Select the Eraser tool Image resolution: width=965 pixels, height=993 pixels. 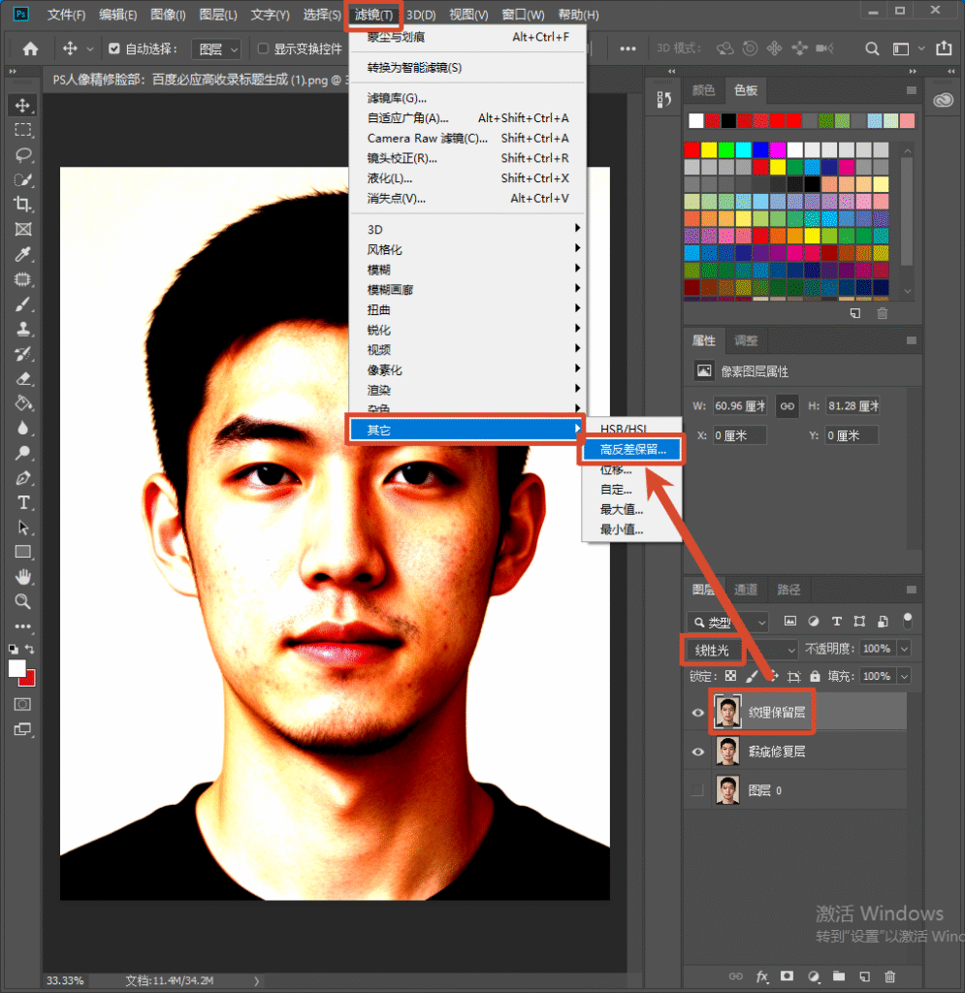pos(23,379)
